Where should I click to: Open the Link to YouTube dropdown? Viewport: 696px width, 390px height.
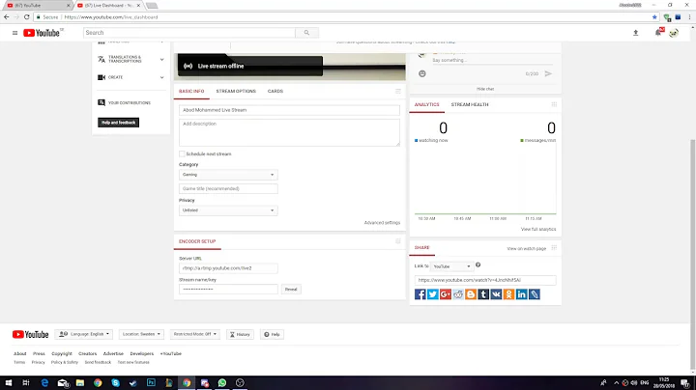pyautogui.click(x=451, y=266)
